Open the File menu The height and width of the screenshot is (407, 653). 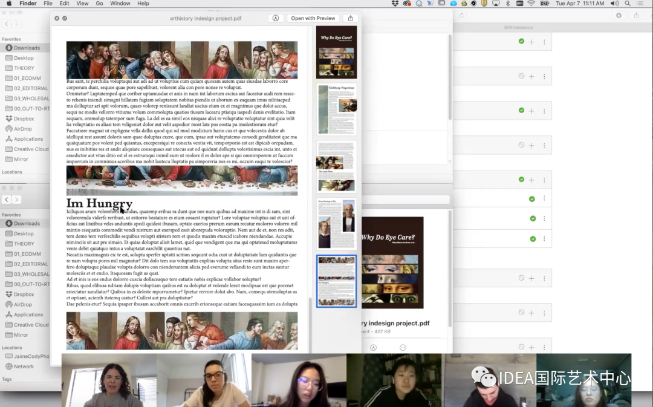(48, 4)
